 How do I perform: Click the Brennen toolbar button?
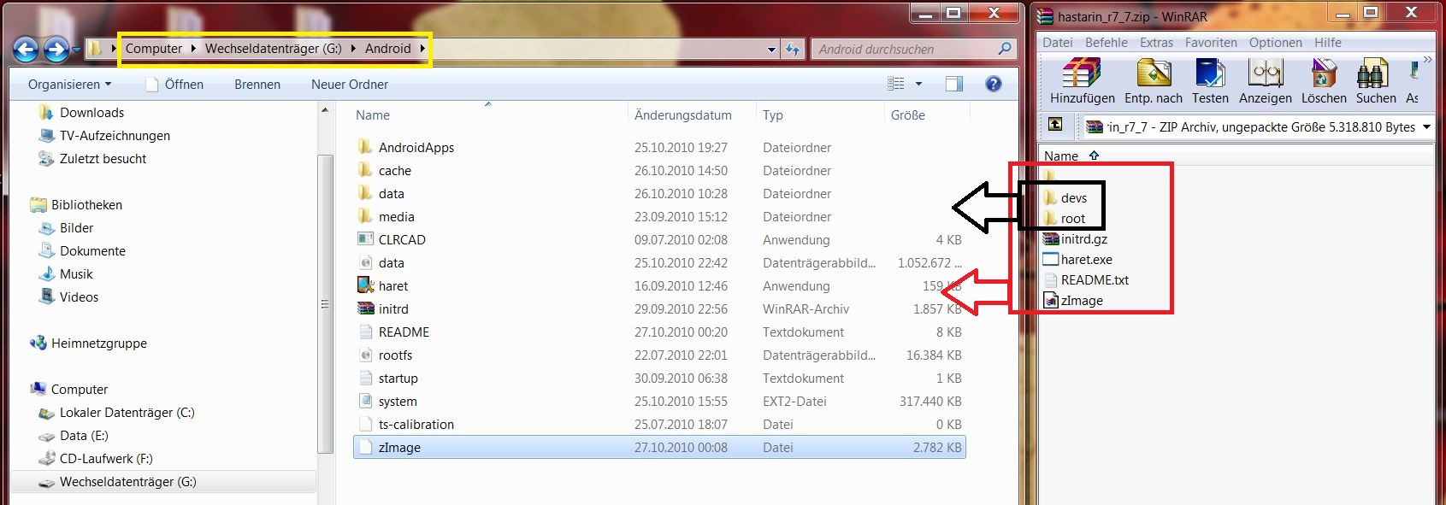257,85
